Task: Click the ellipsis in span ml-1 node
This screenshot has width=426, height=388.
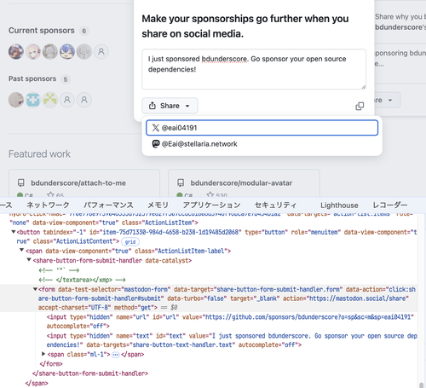Action: coord(115,355)
